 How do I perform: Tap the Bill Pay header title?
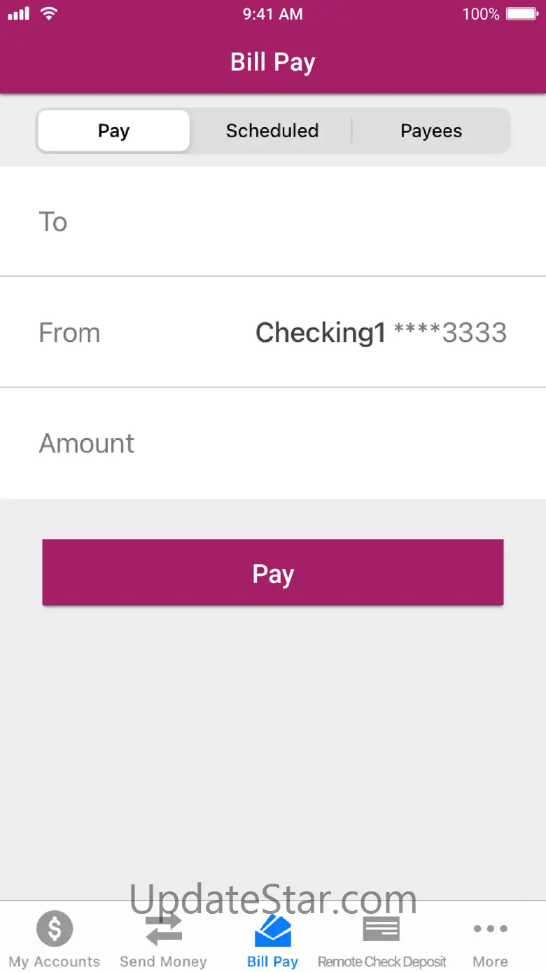coord(273,62)
